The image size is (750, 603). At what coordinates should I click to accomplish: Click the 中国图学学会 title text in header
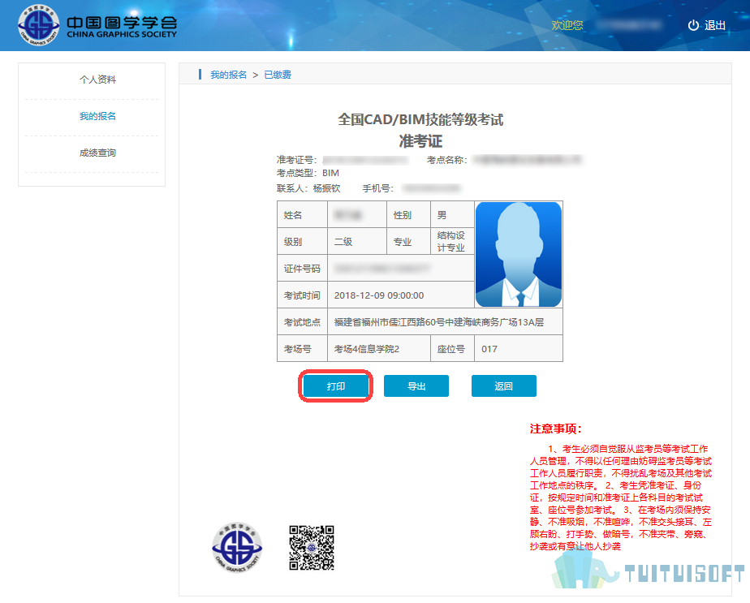[122, 22]
